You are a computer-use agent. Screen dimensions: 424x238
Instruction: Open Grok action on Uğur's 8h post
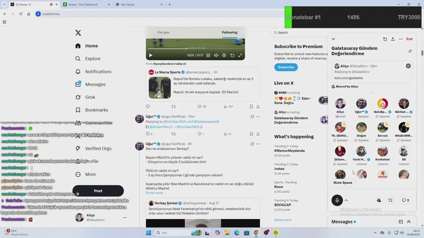252,144
